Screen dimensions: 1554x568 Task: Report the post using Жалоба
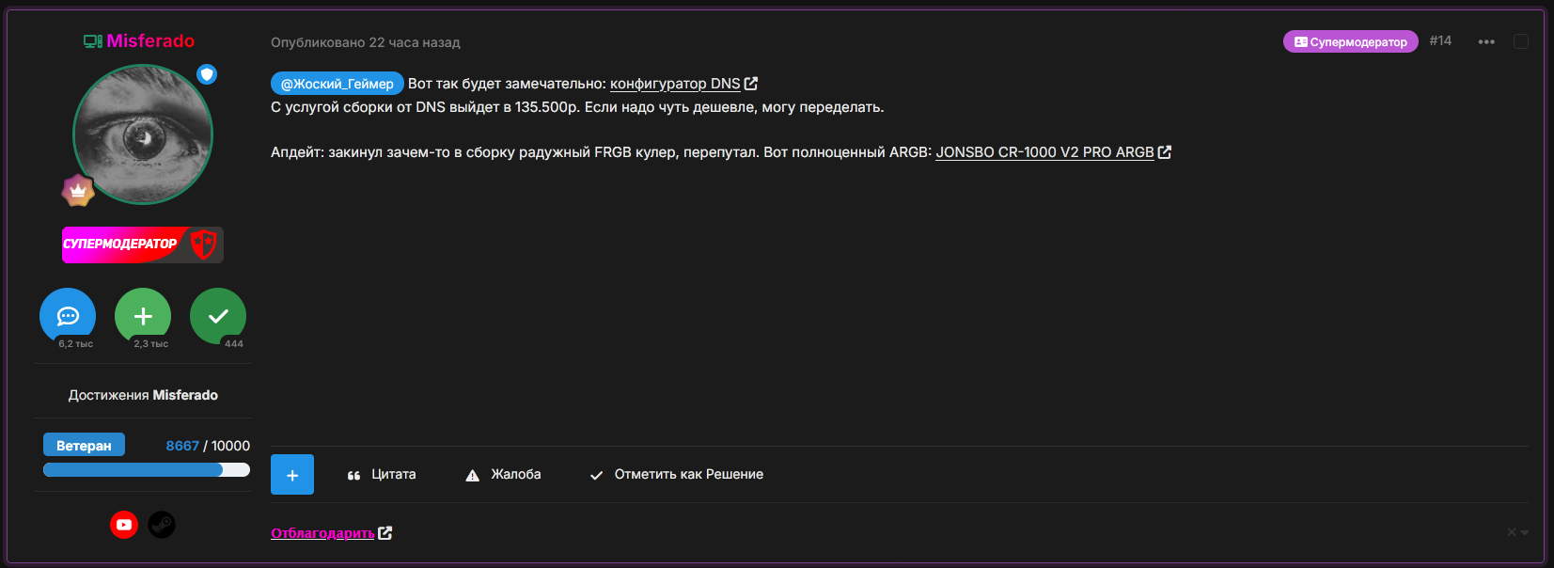[x=504, y=475]
